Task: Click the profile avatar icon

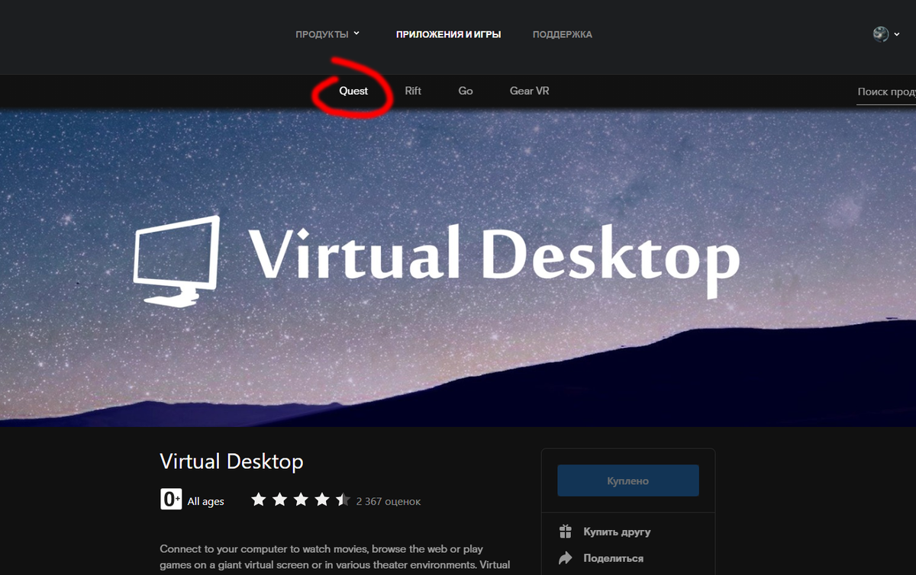Action: pyautogui.click(x=881, y=34)
